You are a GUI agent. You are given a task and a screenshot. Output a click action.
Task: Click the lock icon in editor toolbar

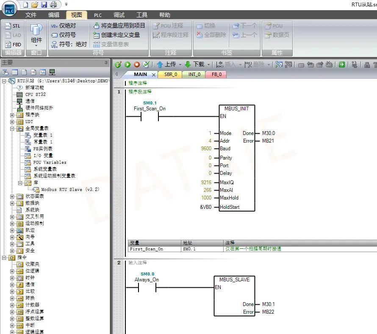367,65
